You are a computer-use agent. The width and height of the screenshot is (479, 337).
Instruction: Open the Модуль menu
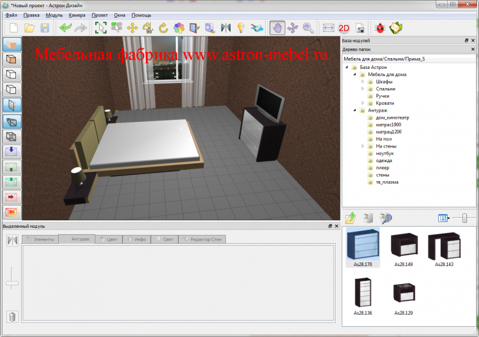pyautogui.click(x=54, y=15)
